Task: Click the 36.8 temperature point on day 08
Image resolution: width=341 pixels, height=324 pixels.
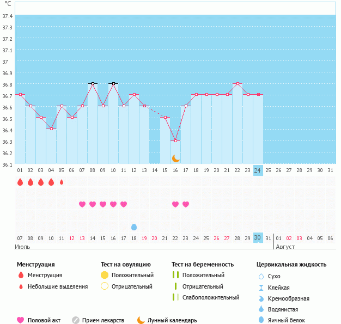Action: tap(93, 83)
